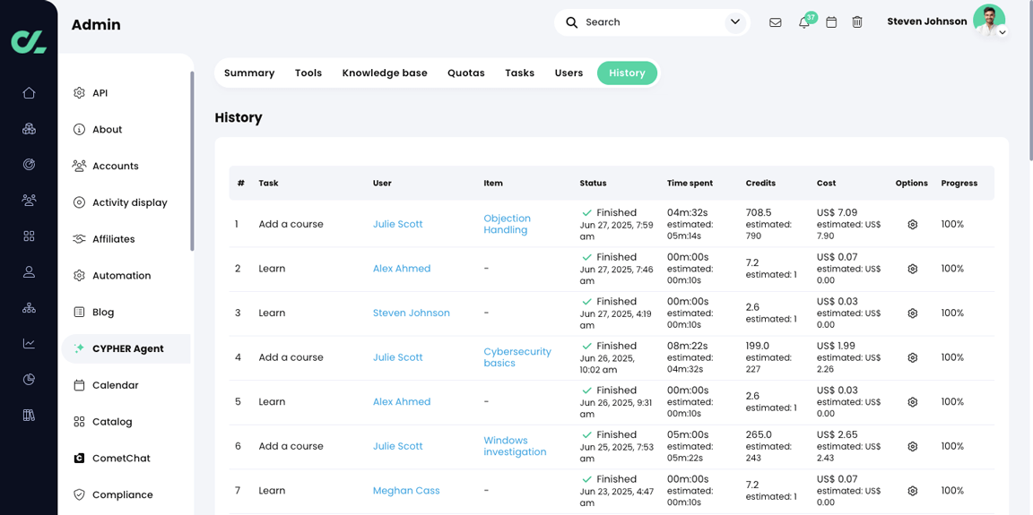Screen dimensions: 1033x515
Task: Click the calendar icon in top bar
Action: [831, 22]
